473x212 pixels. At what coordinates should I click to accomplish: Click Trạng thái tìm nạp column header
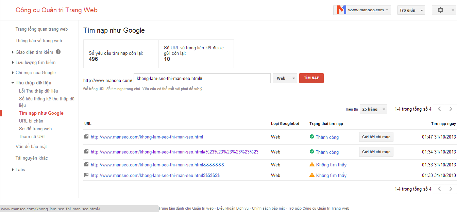click(x=326, y=124)
